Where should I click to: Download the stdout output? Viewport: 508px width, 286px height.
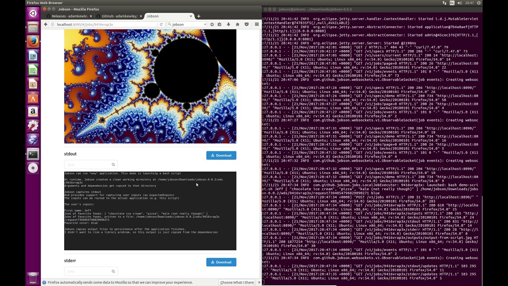[x=221, y=155]
